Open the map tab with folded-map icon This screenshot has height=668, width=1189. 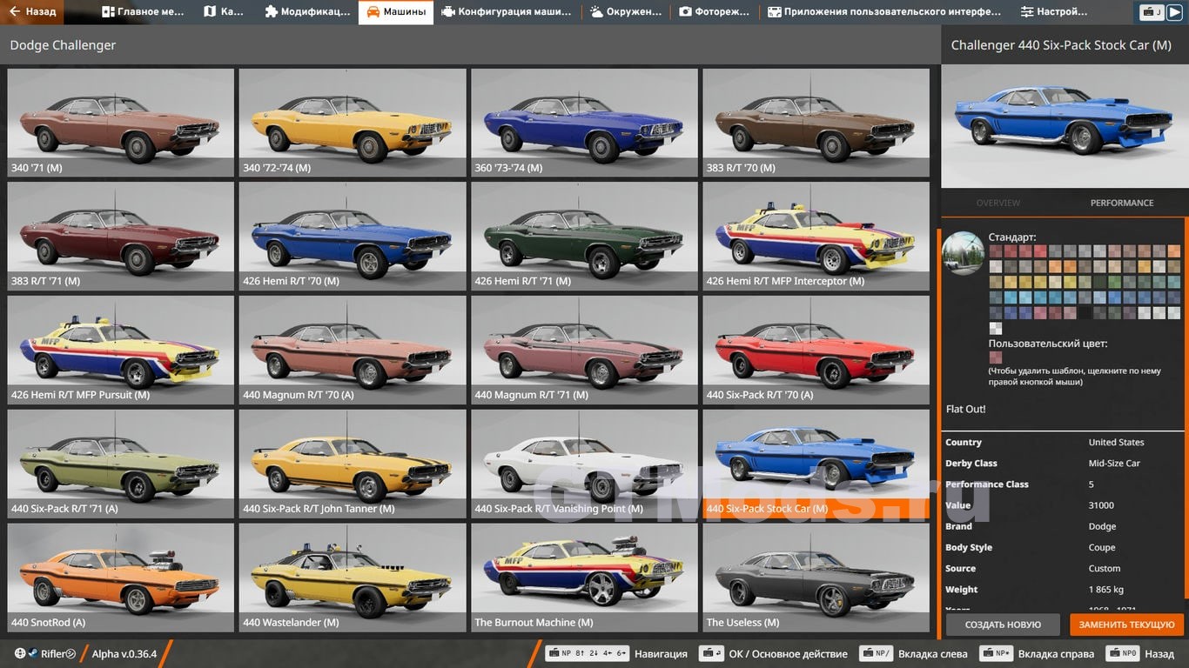pyautogui.click(x=224, y=12)
